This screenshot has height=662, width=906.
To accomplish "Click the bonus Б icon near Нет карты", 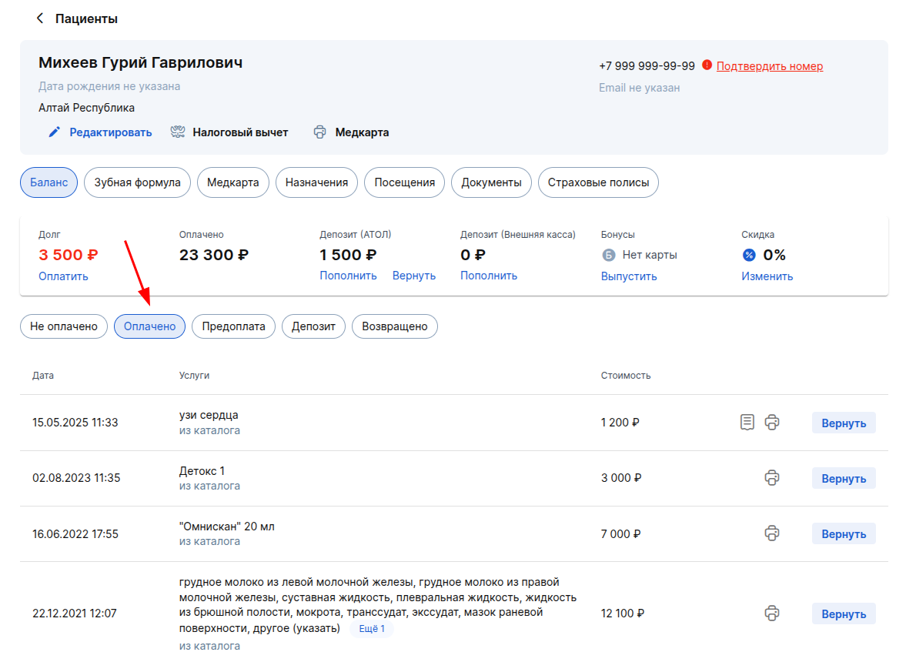I will click(608, 255).
